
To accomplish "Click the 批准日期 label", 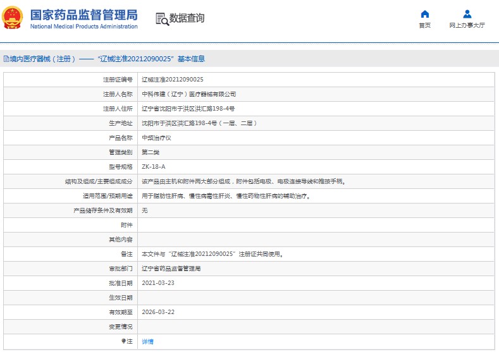I will click(121, 283).
